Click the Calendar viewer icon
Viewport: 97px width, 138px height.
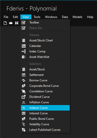click(24, 46)
